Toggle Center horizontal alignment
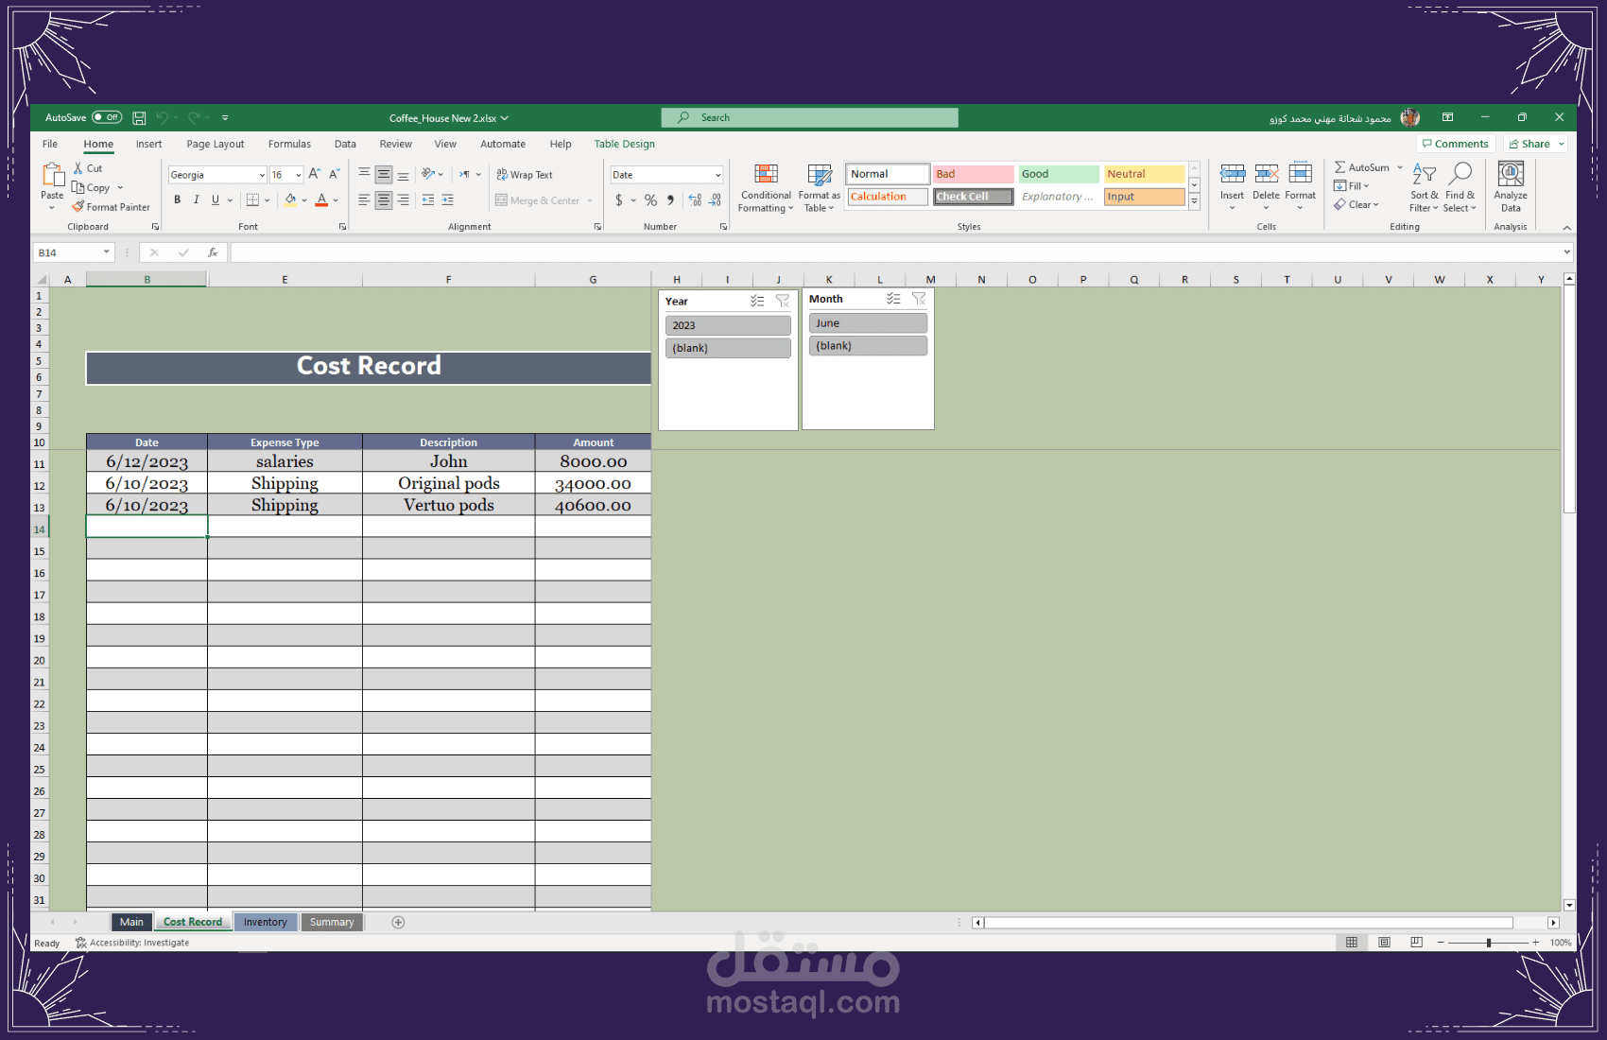 click(x=384, y=200)
